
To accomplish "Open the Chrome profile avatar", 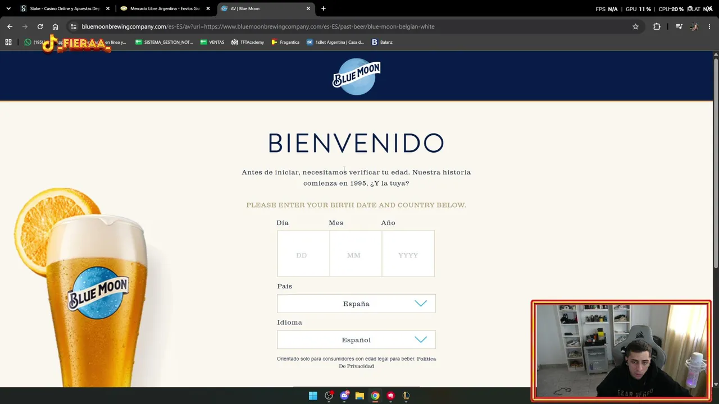I will click(x=694, y=26).
